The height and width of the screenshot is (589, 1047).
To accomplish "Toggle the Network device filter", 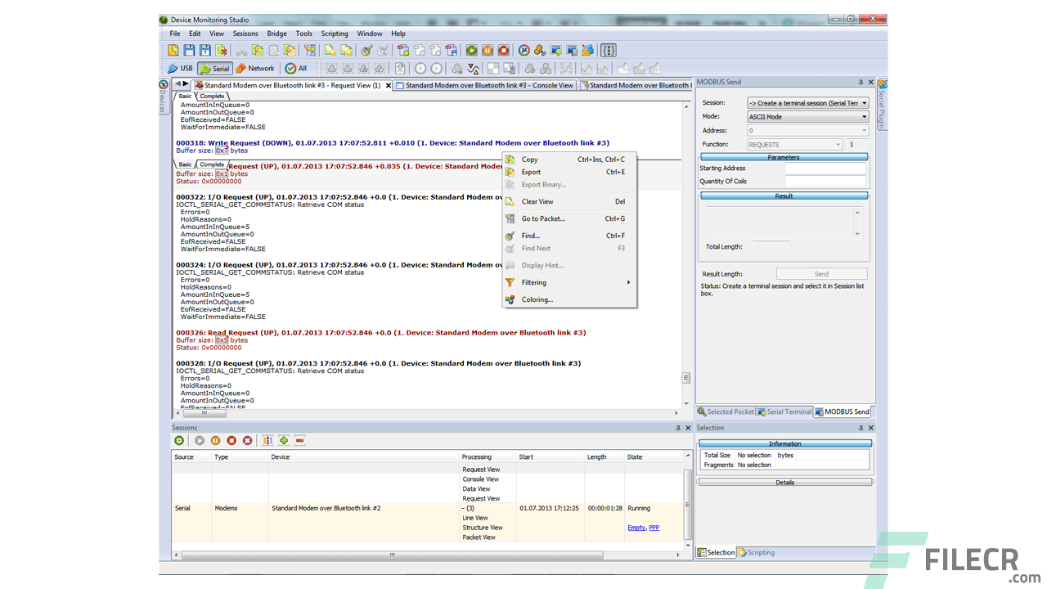I will (x=255, y=69).
